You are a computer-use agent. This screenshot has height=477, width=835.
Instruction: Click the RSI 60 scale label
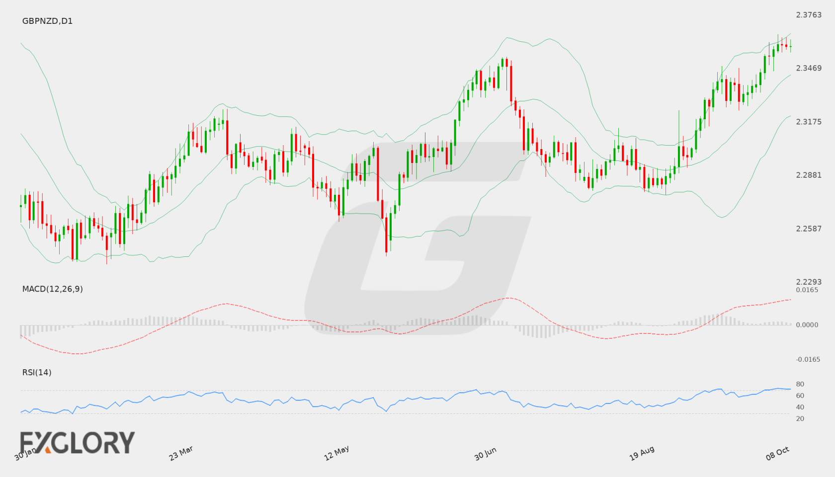pos(800,396)
